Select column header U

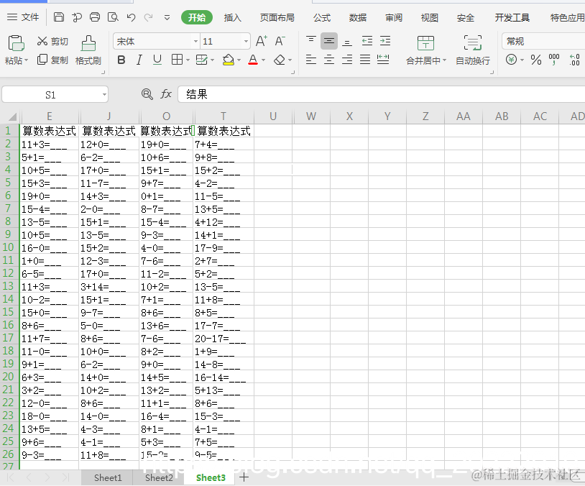pyautogui.click(x=273, y=116)
